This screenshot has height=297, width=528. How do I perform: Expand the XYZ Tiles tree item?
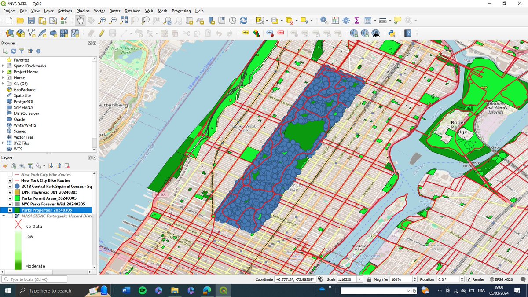(4, 143)
